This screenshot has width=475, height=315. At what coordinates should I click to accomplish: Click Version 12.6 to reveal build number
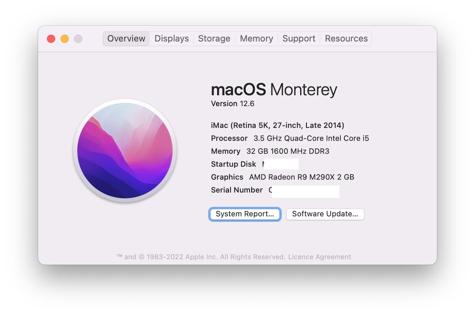pyautogui.click(x=232, y=104)
